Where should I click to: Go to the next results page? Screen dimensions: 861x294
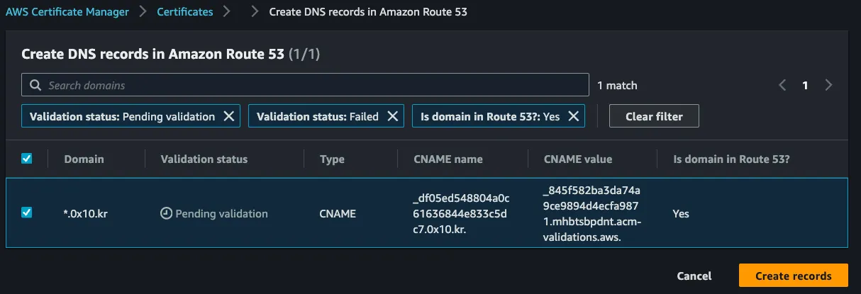pyautogui.click(x=828, y=85)
